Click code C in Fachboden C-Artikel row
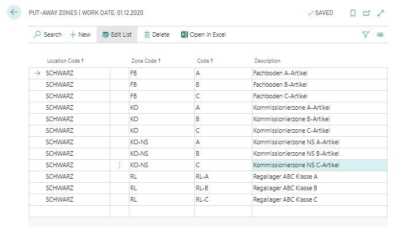Screen dimensions: 399x227 pyautogui.click(x=223, y=96)
